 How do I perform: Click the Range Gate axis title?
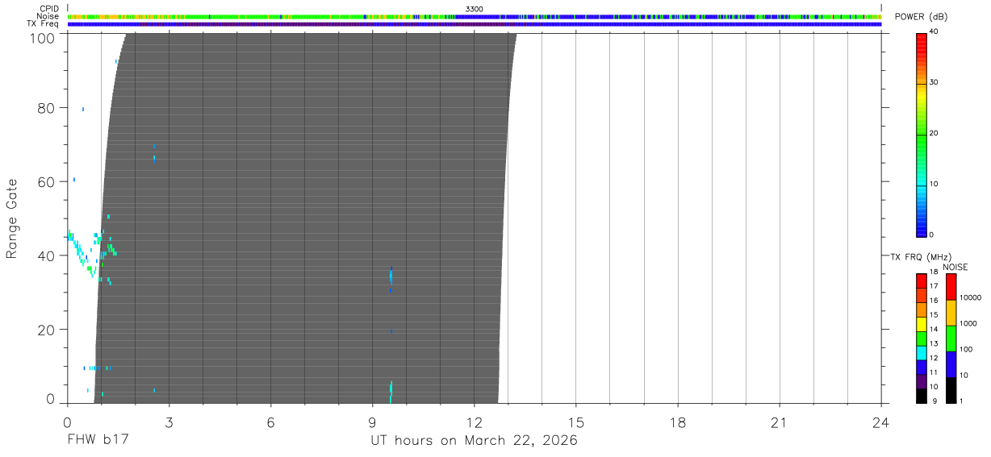12,218
